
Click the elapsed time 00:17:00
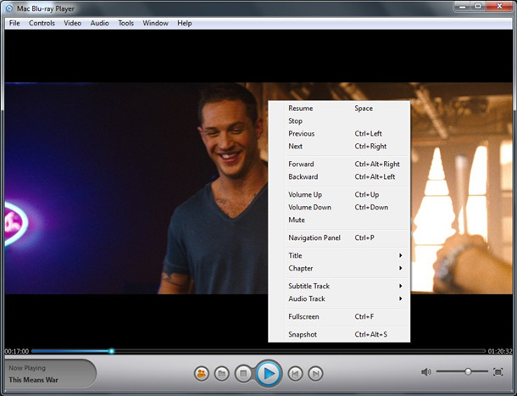coord(16,351)
